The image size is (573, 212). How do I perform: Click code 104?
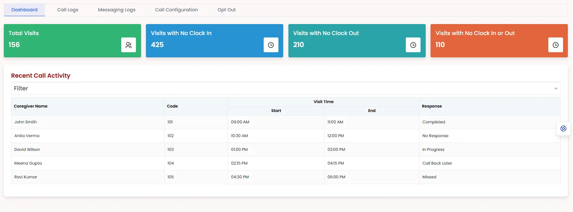[170, 163]
